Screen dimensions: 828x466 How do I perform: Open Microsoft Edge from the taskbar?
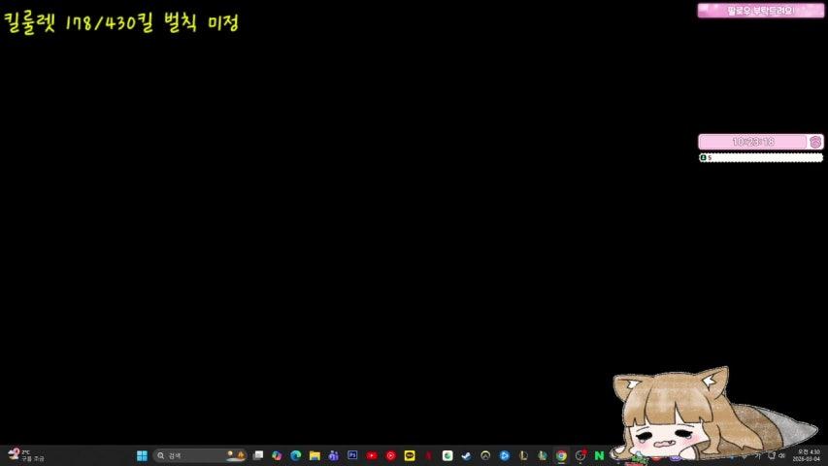pos(296,455)
